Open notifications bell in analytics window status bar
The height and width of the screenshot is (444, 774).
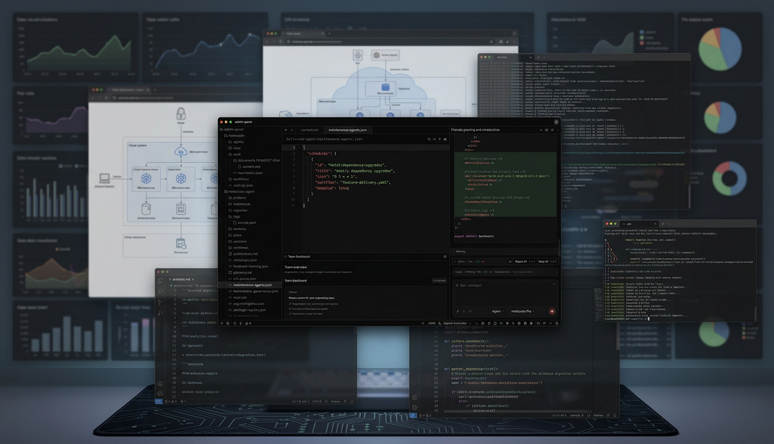[352, 402]
